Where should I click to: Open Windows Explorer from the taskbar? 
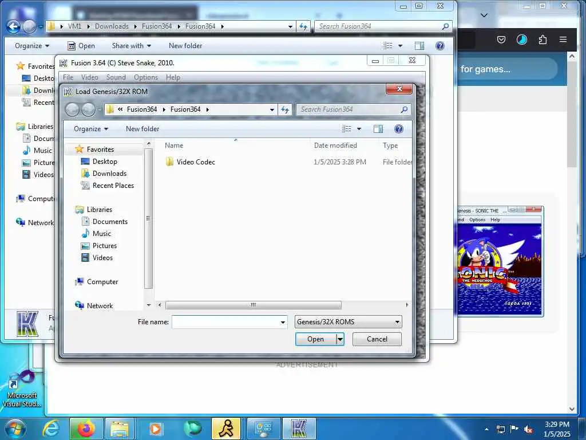(x=120, y=429)
